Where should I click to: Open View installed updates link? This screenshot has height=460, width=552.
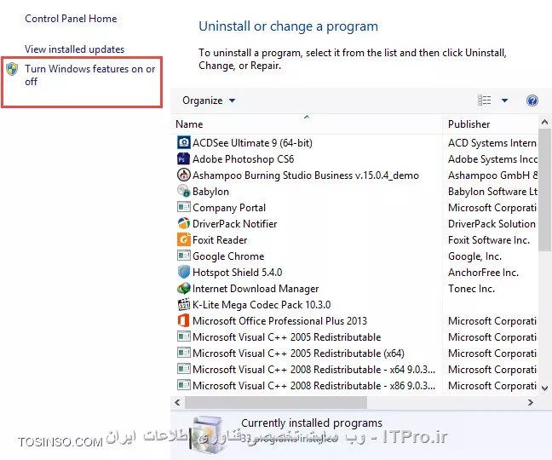click(x=74, y=49)
